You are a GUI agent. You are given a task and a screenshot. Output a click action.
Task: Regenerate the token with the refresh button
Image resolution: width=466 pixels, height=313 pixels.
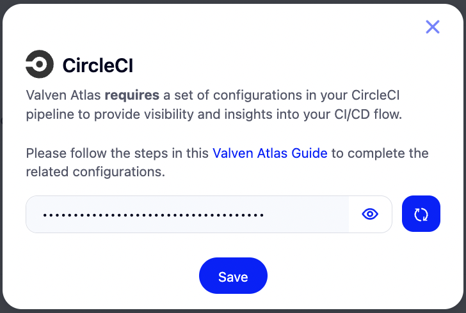[x=421, y=214]
